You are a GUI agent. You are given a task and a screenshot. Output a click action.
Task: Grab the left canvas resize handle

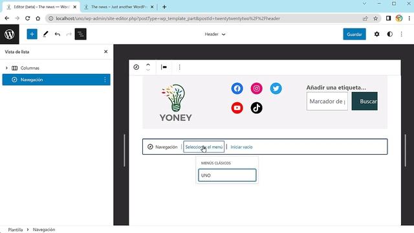[124, 150]
